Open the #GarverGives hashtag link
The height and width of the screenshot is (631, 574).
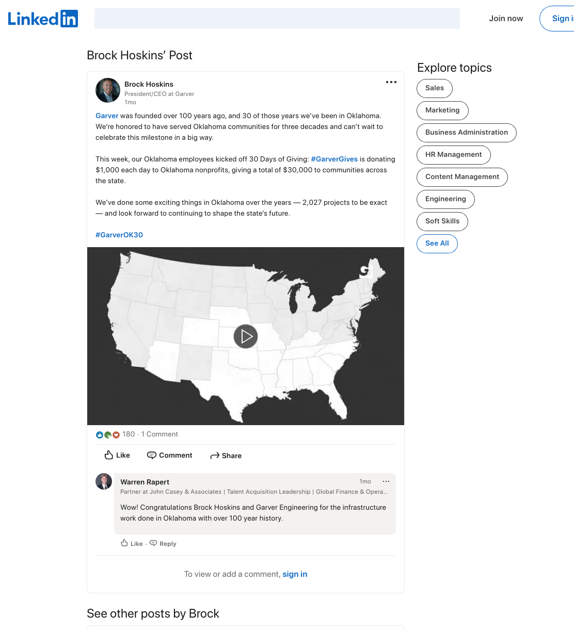click(334, 159)
